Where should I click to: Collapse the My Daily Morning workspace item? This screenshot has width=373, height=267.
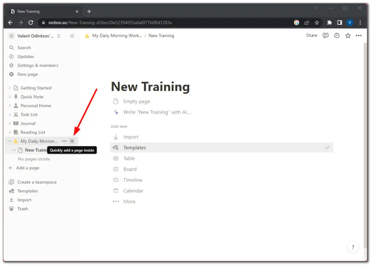9,141
